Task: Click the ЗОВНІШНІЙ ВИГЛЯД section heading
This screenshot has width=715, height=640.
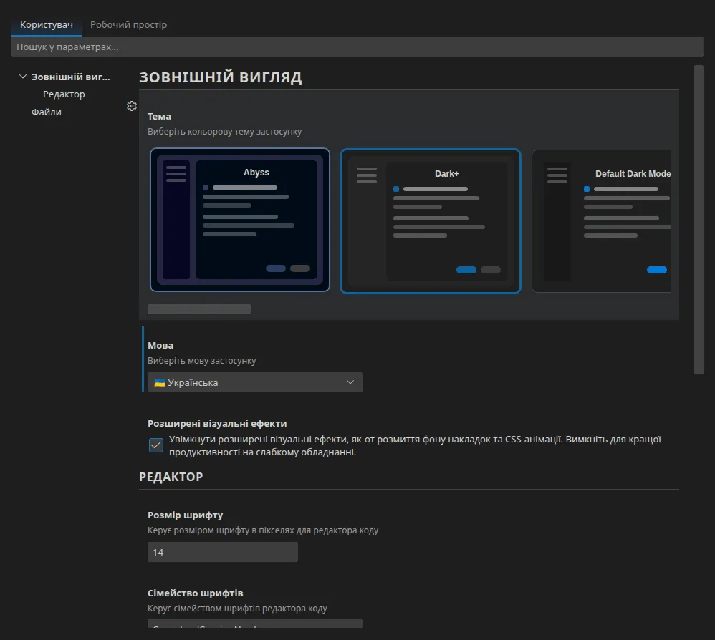Action: point(220,77)
